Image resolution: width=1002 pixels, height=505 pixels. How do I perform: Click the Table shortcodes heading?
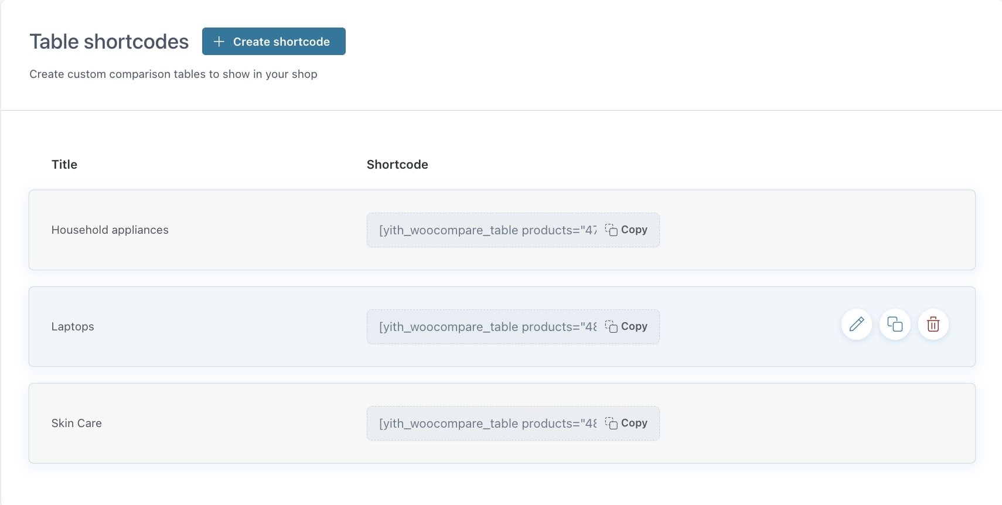[x=109, y=42]
